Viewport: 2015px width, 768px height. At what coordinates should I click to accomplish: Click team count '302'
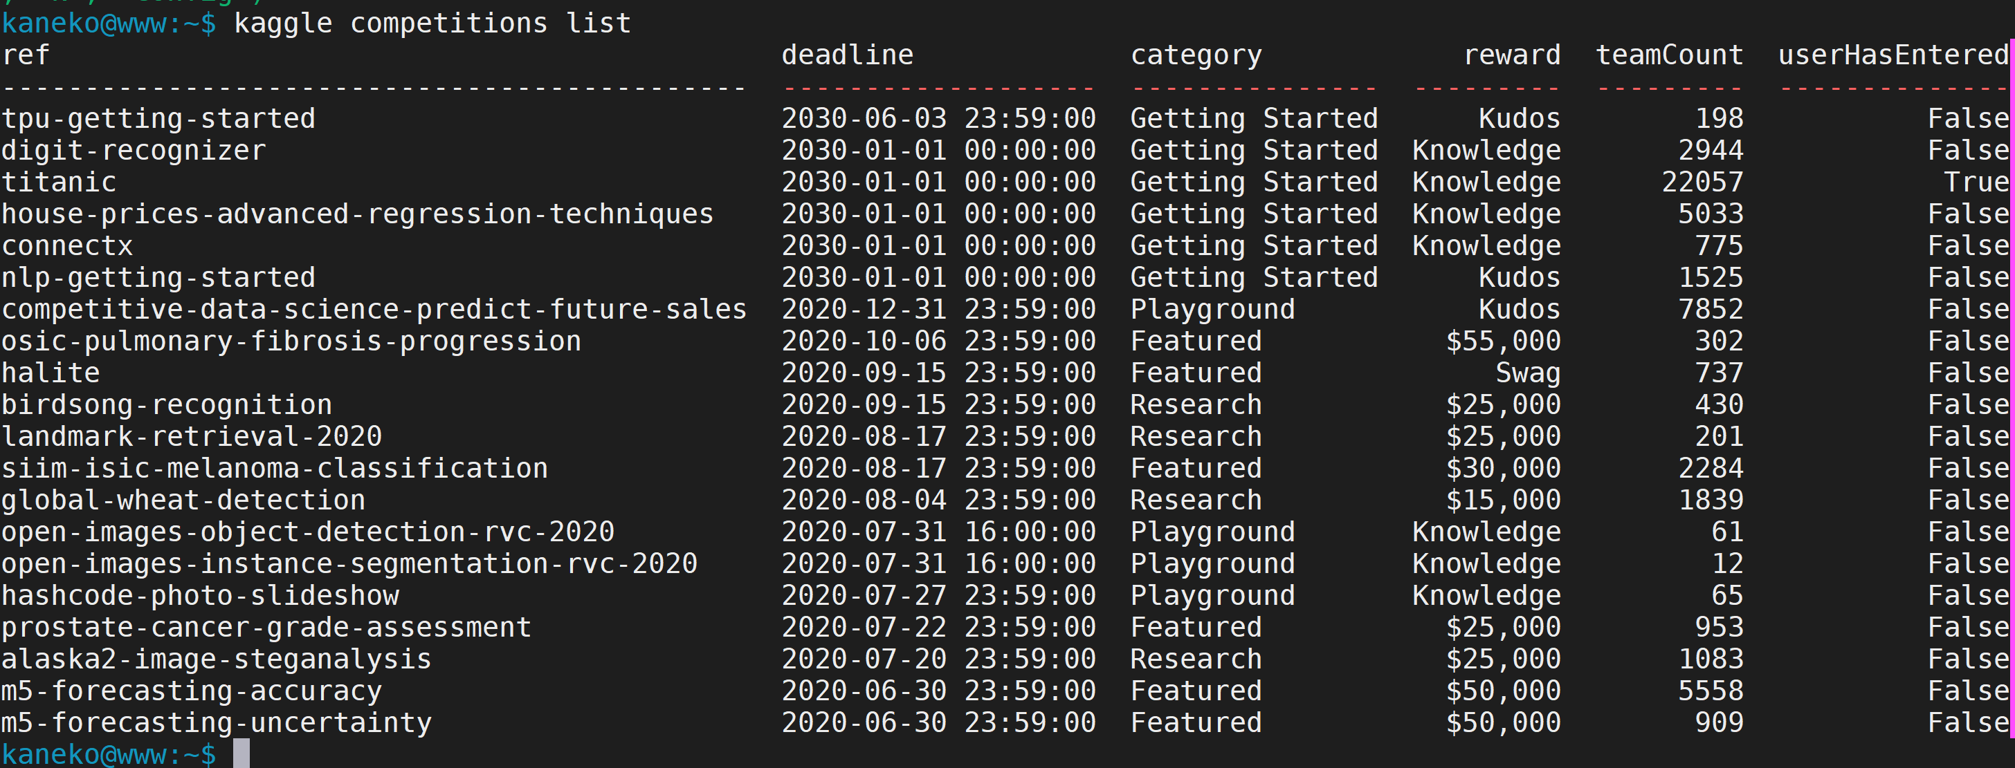pyautogui.click(x=1720, y=341)
